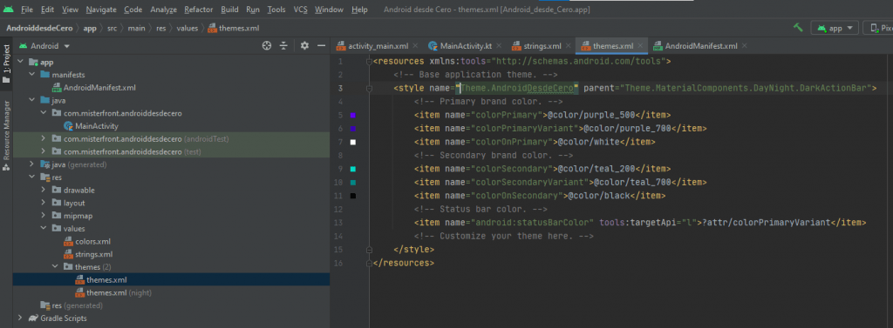The image size is (893, 328).
Task: Click the AndroiddesdeCero breadcrumb
Action: [x=39, y=28]
